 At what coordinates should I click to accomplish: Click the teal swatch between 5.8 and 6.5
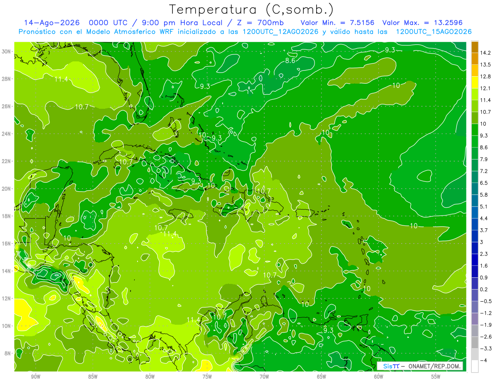[x=475, y=189]
